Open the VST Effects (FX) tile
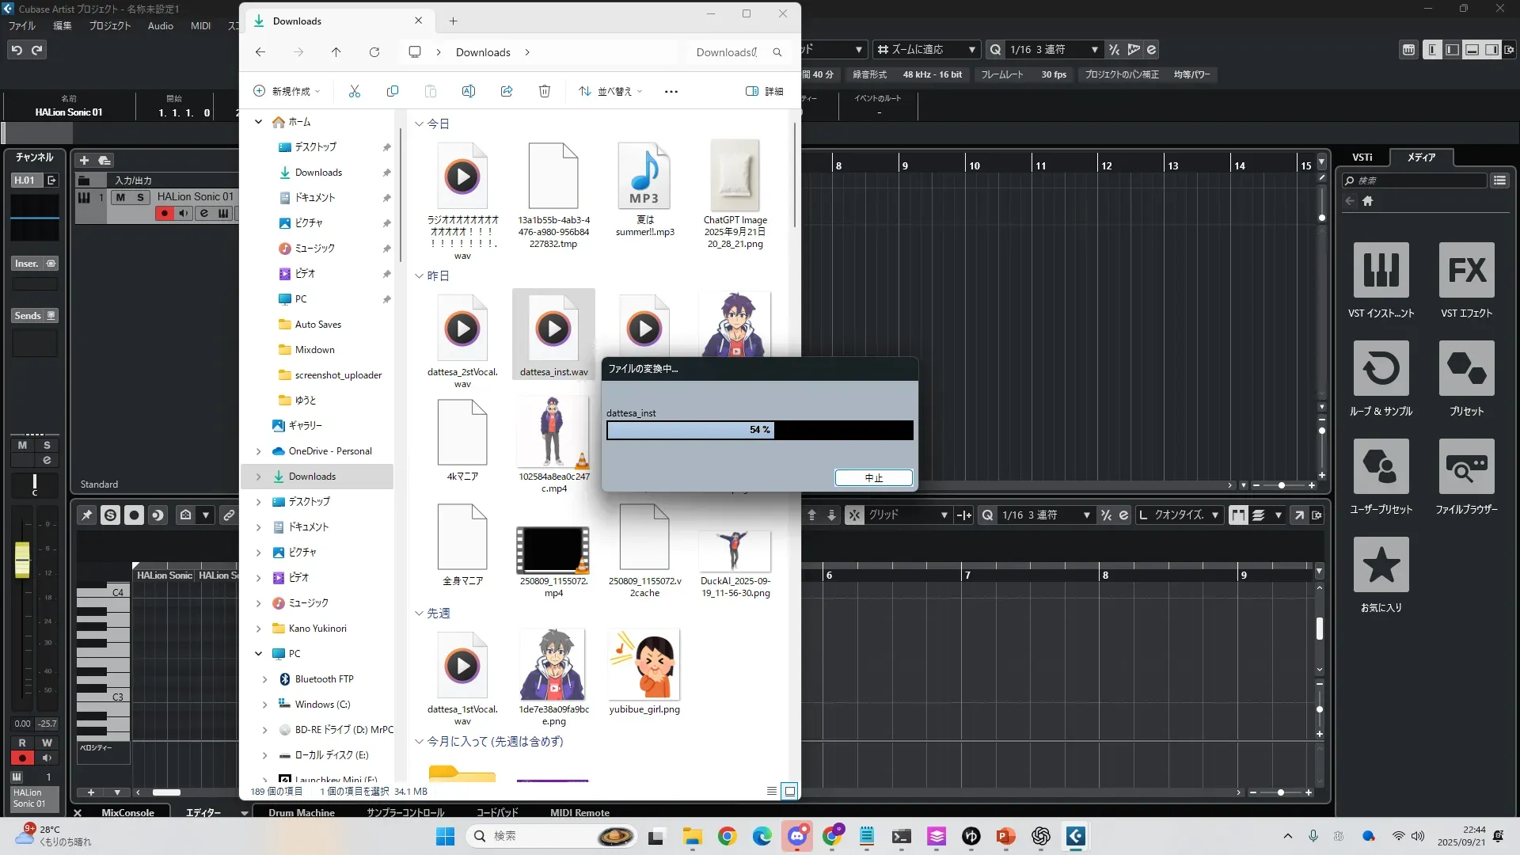 click(x=1466, y=271)
